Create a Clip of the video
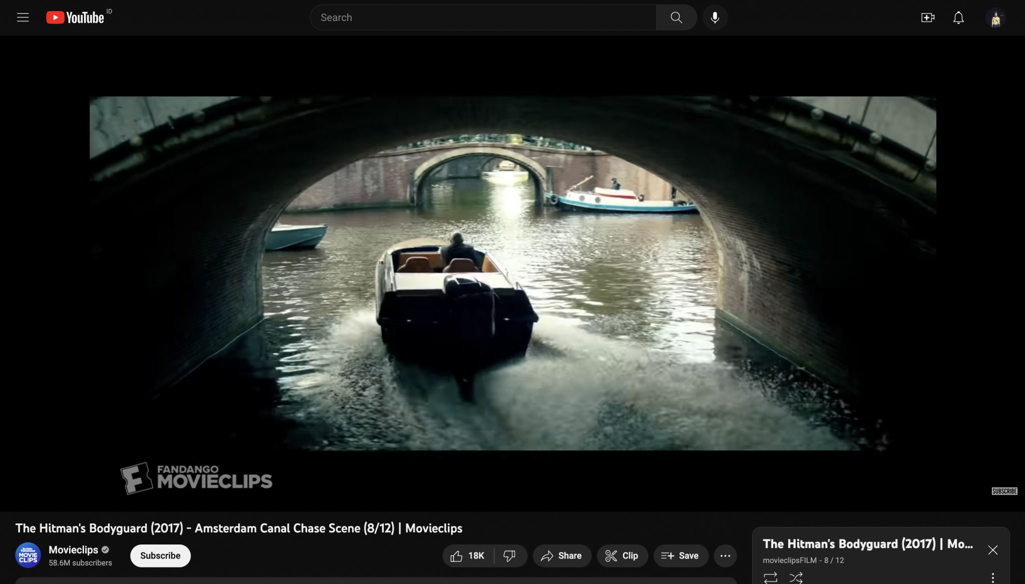 coord(622,555)
